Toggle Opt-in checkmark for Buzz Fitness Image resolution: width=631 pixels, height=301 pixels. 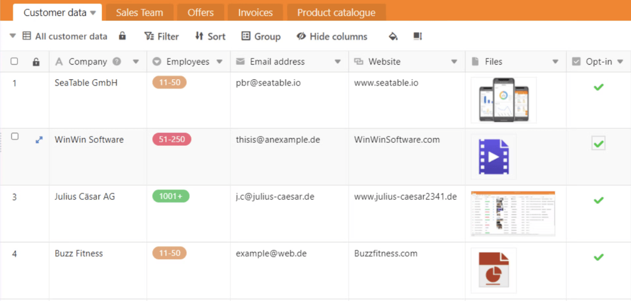598,257
